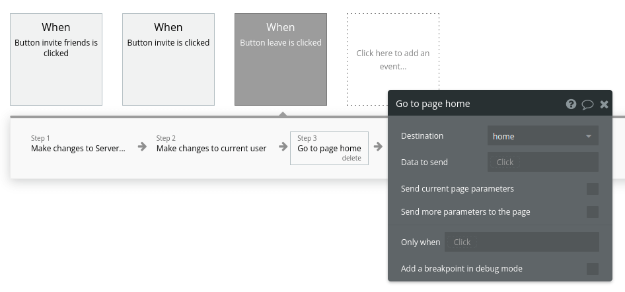Open the comment bubble icon
The image size is (625, 292).
pyautogui.click(x=587, y=104)
